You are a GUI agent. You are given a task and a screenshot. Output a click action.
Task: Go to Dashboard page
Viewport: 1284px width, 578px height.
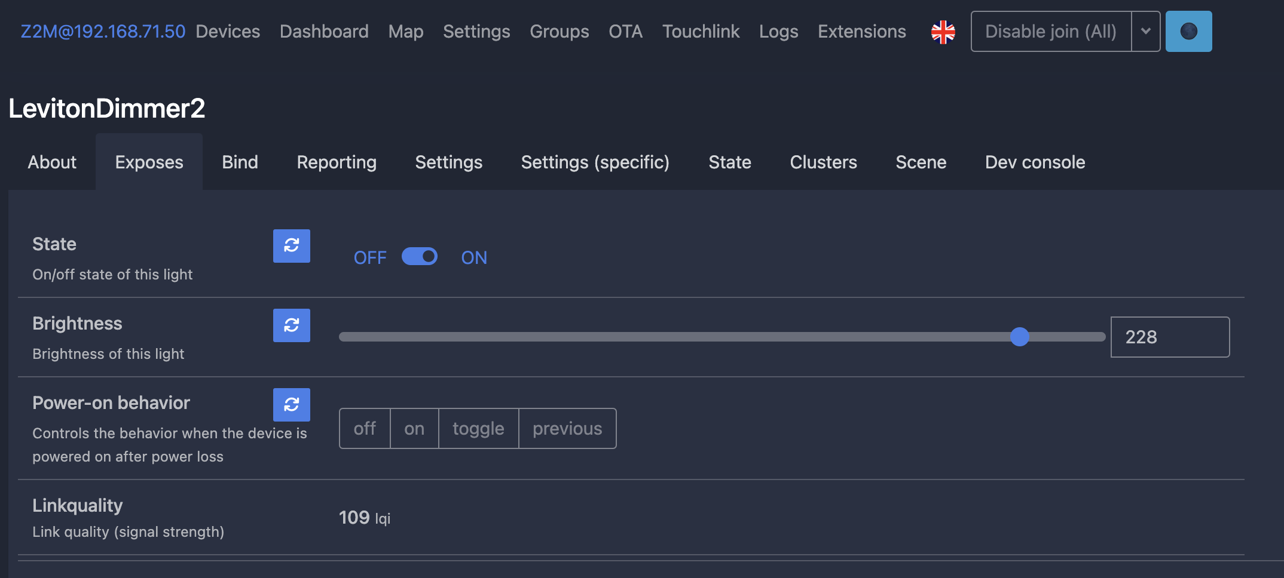[324, 32]
